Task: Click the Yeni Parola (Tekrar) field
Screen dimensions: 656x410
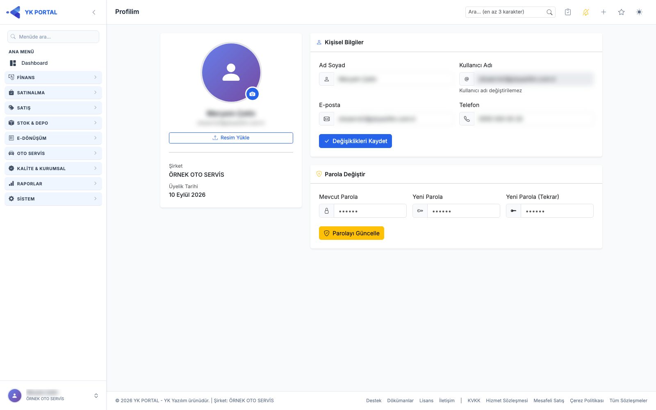Action: click(x=557, y=211)
